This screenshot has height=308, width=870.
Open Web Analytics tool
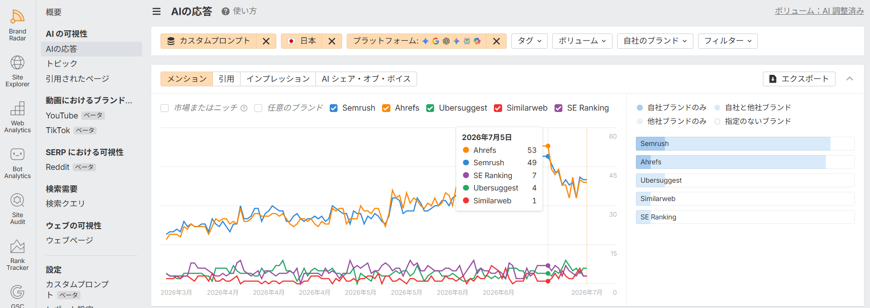tap(17, 117)
